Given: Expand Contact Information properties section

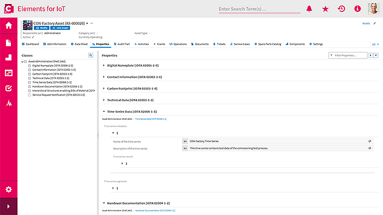Looking at the screenshot, I should (x=104, y=77).
